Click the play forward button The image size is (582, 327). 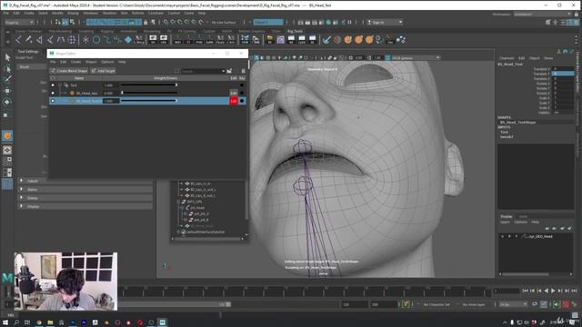tap(553, 291)
